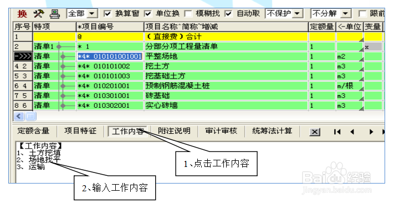Click the 项目编号 column header

pyautogui.click(x=110, y=27)
